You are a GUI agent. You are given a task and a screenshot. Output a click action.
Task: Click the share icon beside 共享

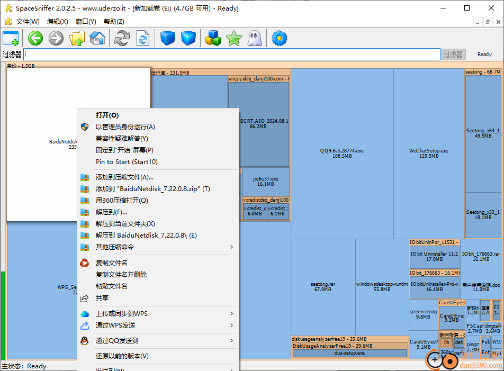coord(85,298)
